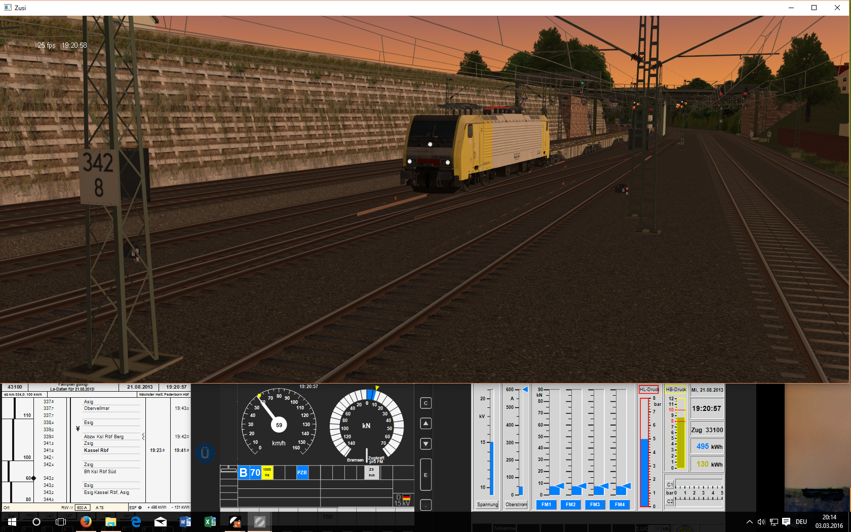The height and width of the screenshot is (532, 851).
Task: Click the HB-Druck pressure label
Action: coord(676,390)
